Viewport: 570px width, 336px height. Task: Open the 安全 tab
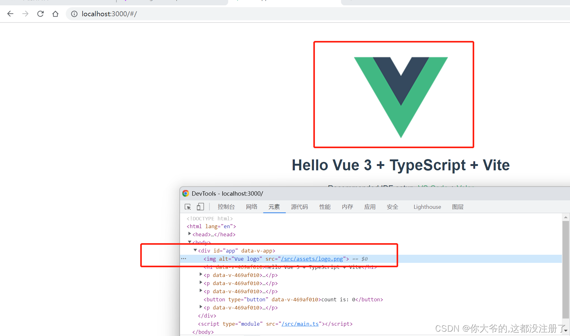(x=393, y=207)
